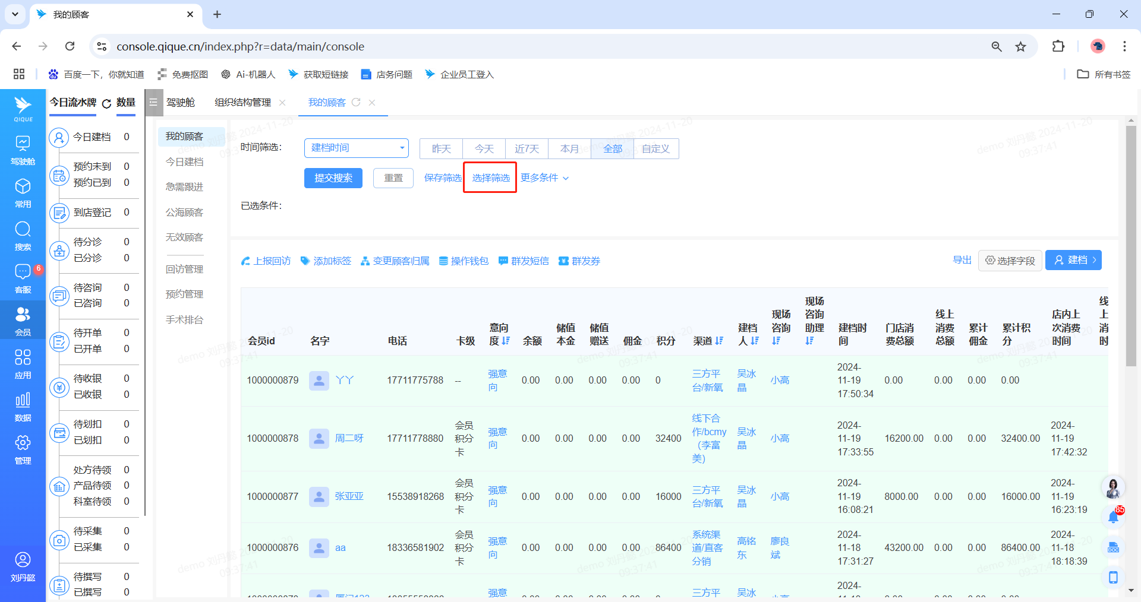
Task: Expand 更多条件 filter options
Action: [544, 178]
